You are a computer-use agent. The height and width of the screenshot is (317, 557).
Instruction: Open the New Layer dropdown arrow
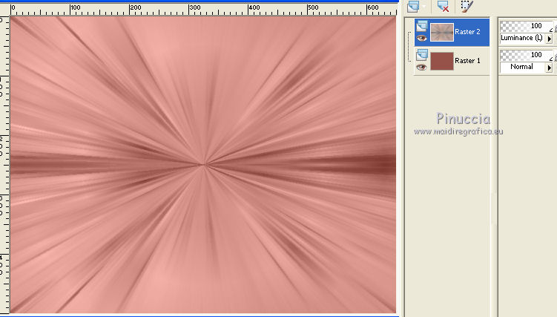point(423,7)
